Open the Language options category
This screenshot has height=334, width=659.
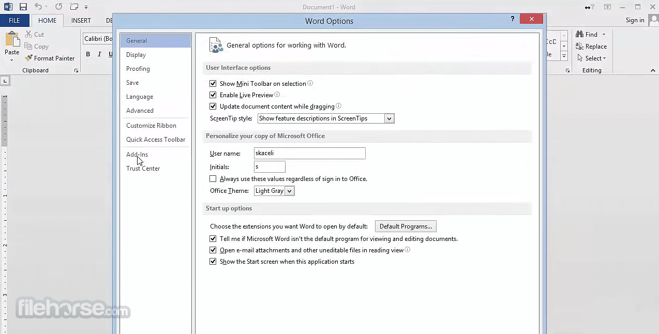tap(155, 97)
